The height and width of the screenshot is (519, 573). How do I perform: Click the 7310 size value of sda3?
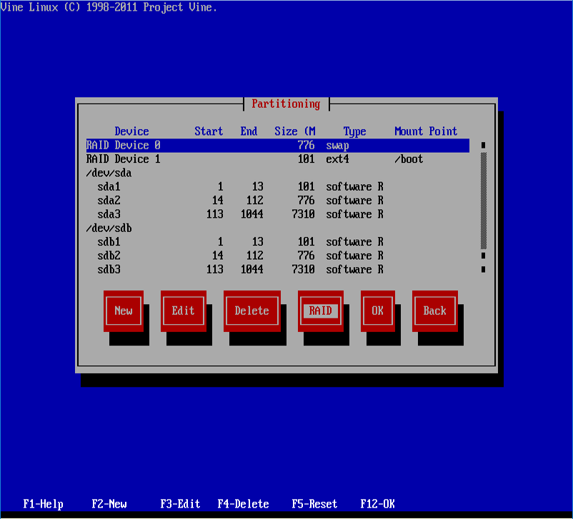click(x=304, y=214)
